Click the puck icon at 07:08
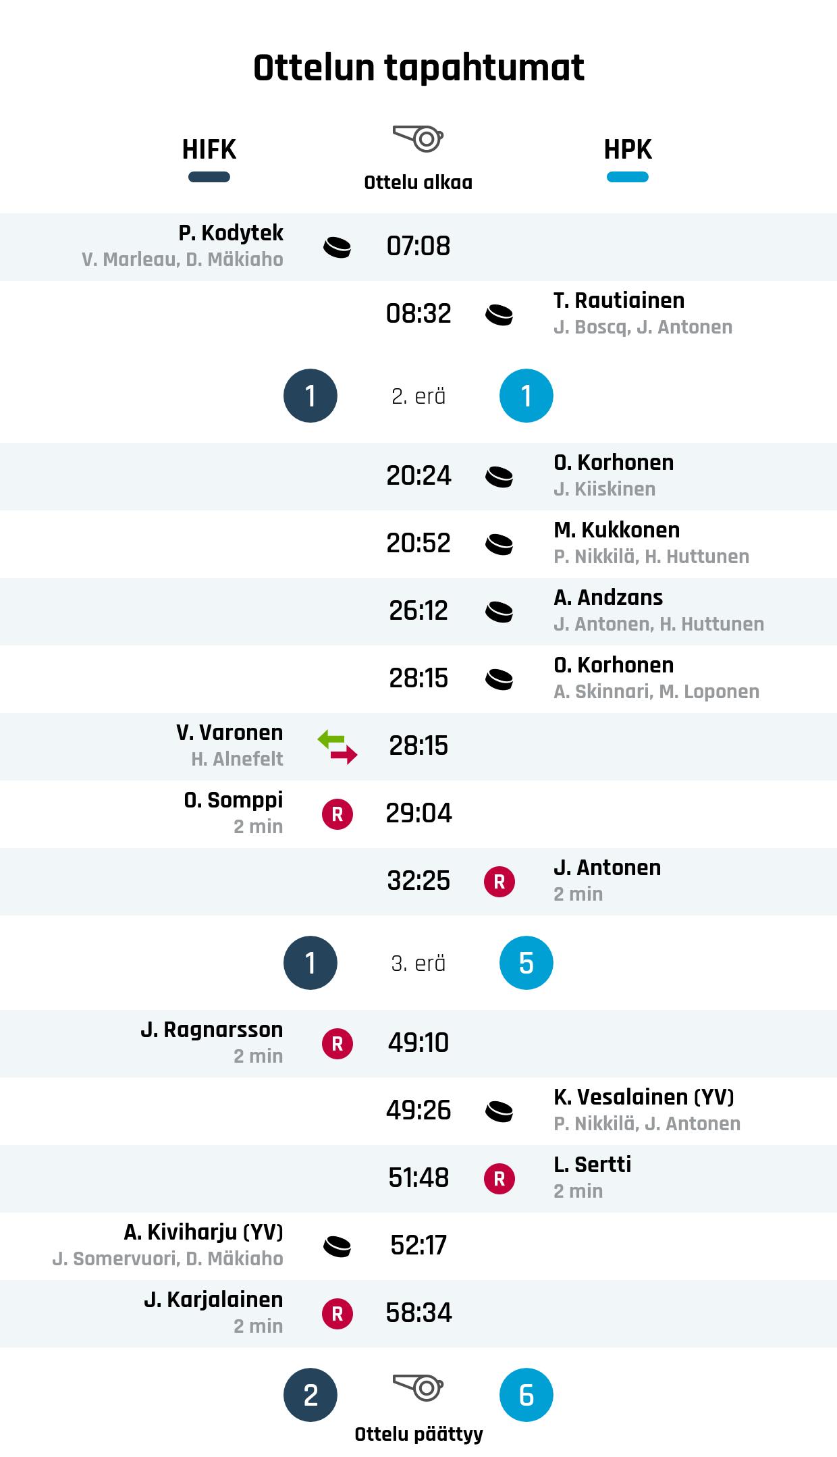Viewport: 837px width, 1457px height. tap(337, 247)
